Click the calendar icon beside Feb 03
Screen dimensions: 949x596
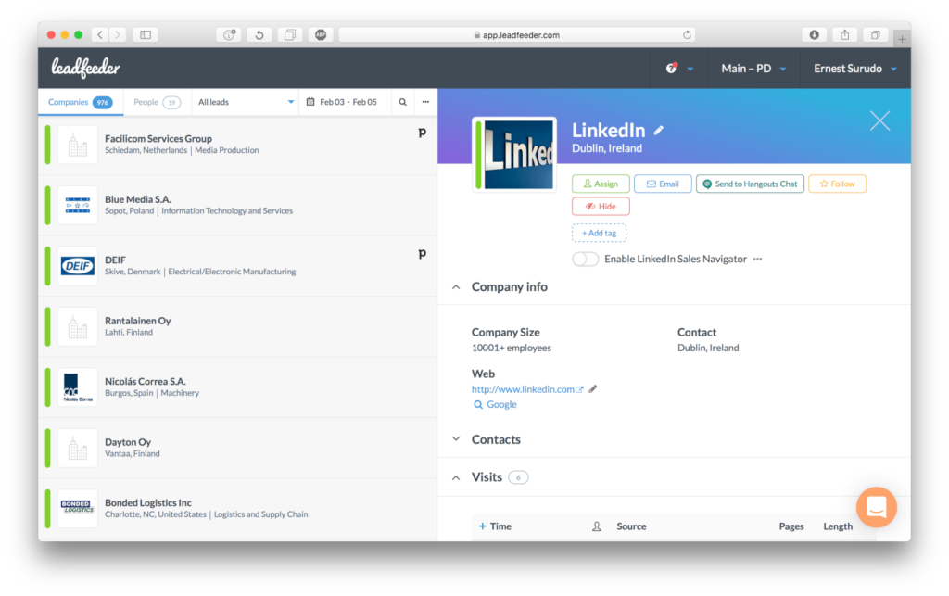tap(310, 102)
